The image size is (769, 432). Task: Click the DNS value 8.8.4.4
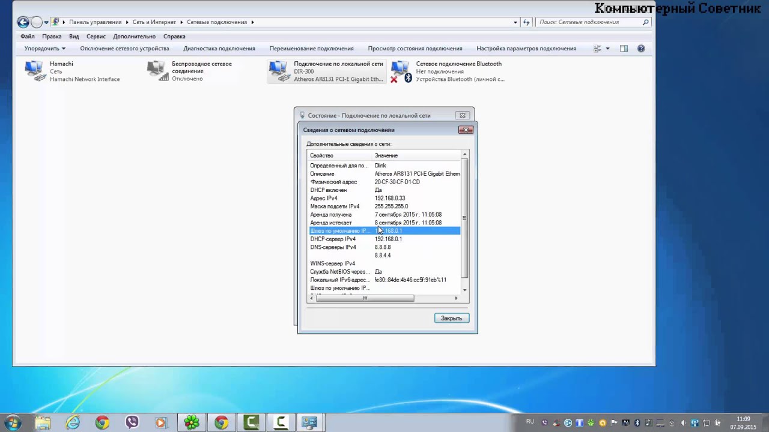pyautogui.click(x=383, y=256)
